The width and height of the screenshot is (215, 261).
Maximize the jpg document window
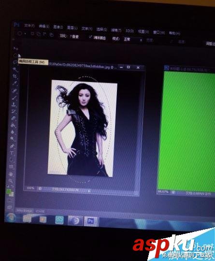(x=129, y=67)
